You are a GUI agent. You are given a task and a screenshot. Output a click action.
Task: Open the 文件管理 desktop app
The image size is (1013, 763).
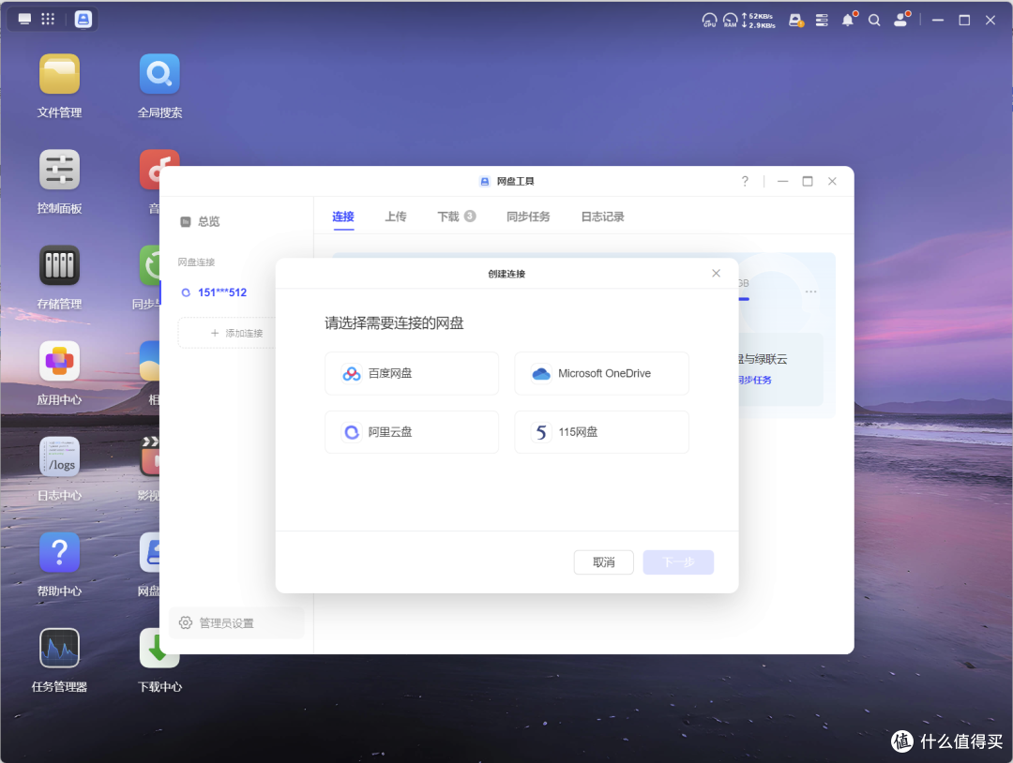click(59, 74)
